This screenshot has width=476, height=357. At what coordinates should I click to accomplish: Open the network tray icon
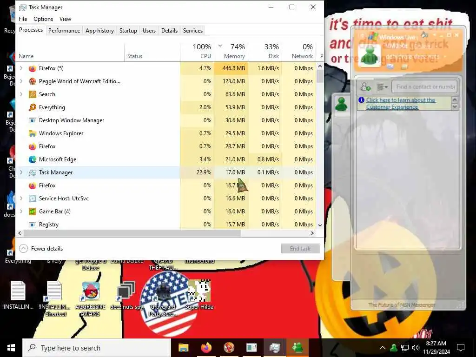click(x=405, y=348)
